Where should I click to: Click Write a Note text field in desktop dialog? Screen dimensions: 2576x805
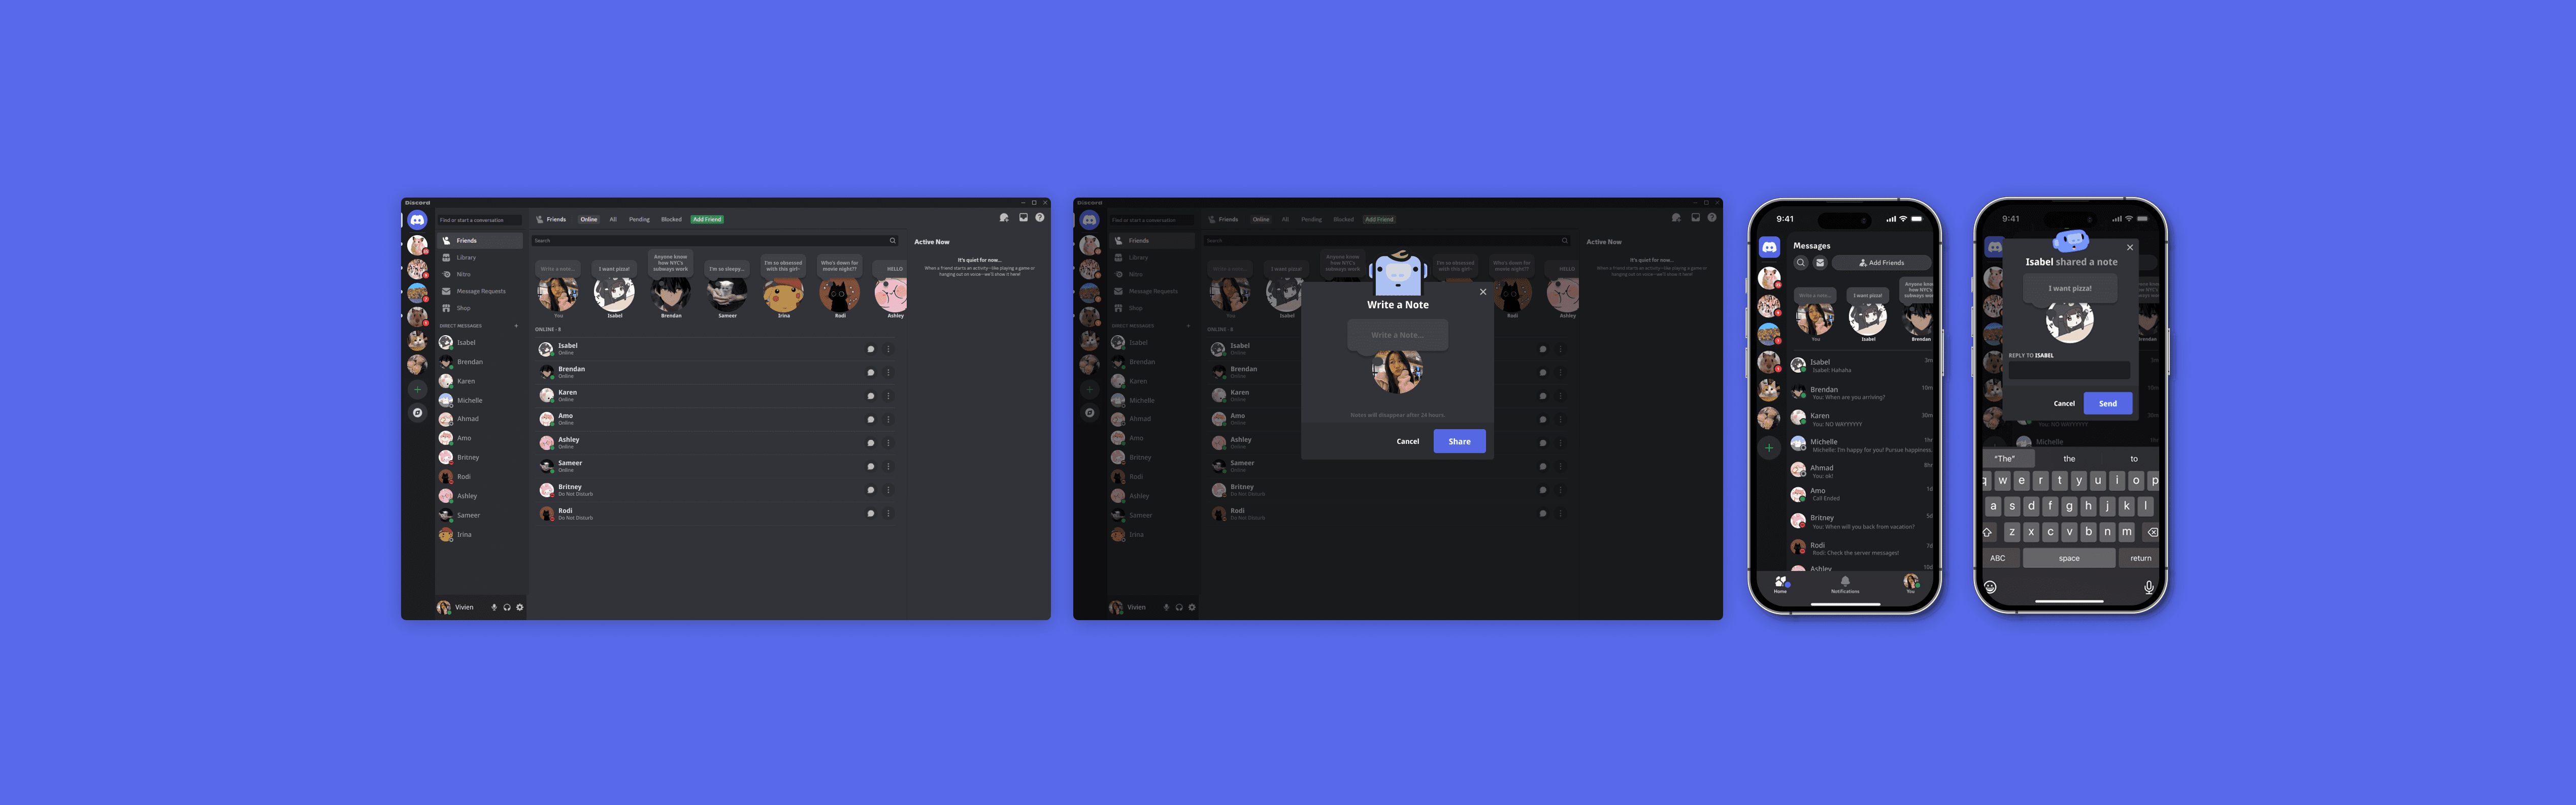1397,335
